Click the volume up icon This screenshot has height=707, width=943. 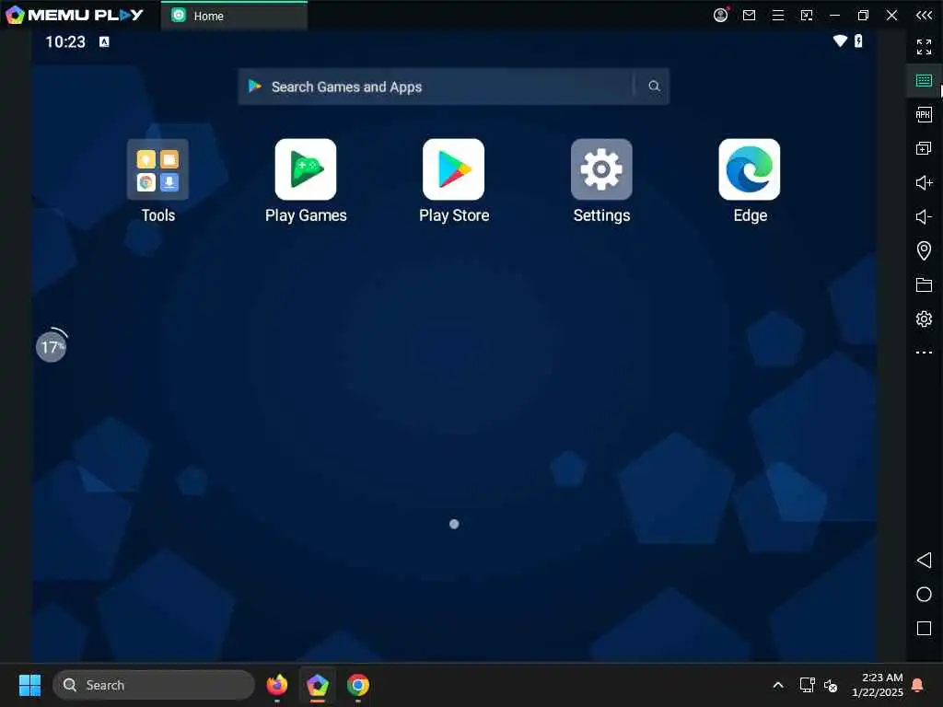tap(924, 182)
